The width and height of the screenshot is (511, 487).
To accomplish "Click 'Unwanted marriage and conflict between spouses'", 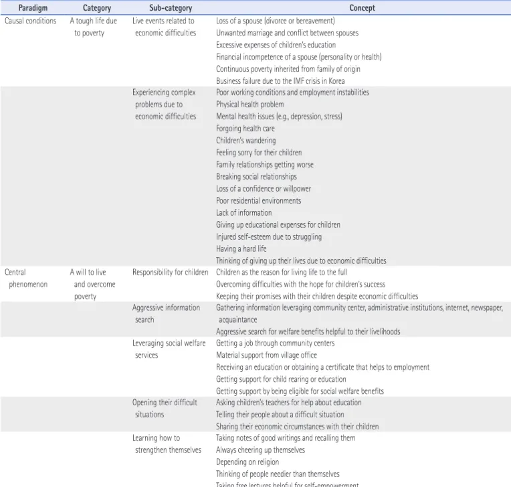I will [x=287, y=33].
